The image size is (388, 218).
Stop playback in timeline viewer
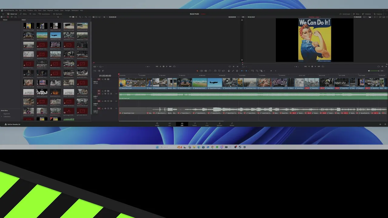(x=312, y=66)
